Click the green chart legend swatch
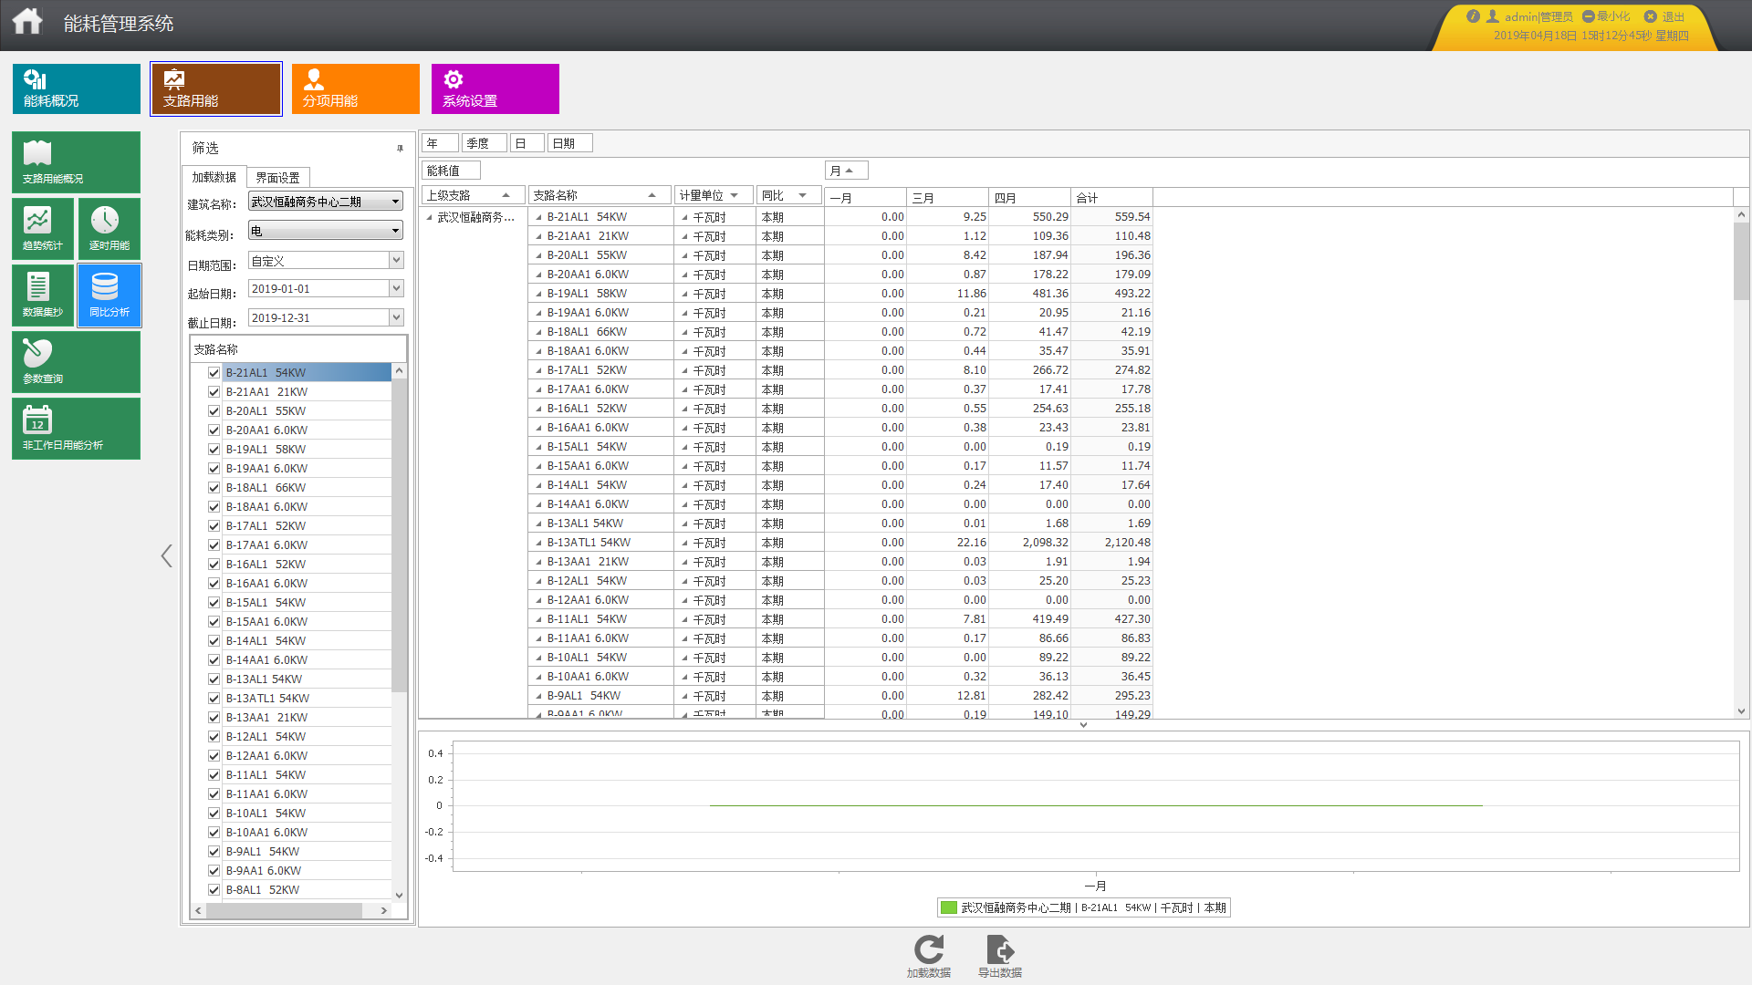The width and height of the screenshot is (1752, 985). pos(948,907)
